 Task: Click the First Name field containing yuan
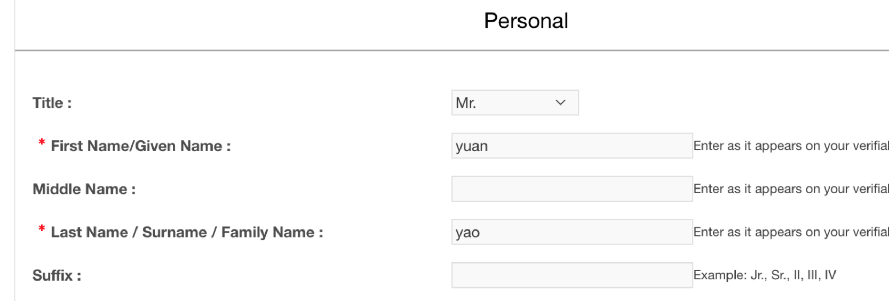pos(572,146)
